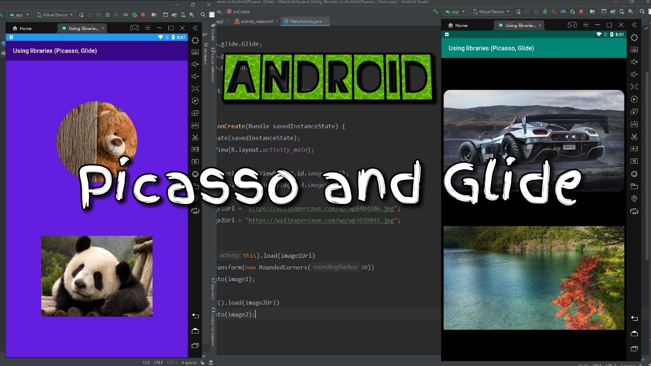
Task: Raise volume in the teal-app emulator sidebar
Action: (x=634, y=62)
